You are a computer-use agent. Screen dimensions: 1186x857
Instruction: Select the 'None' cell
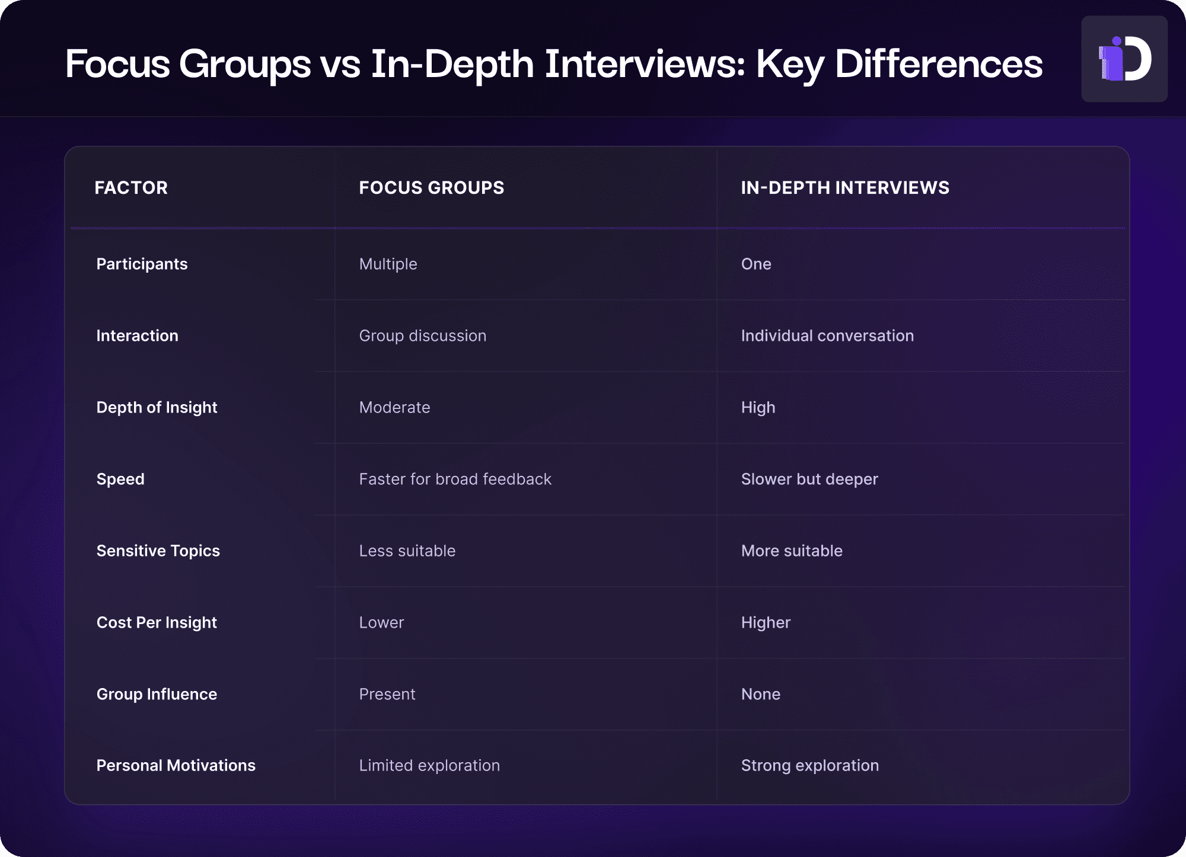point(761,695)
